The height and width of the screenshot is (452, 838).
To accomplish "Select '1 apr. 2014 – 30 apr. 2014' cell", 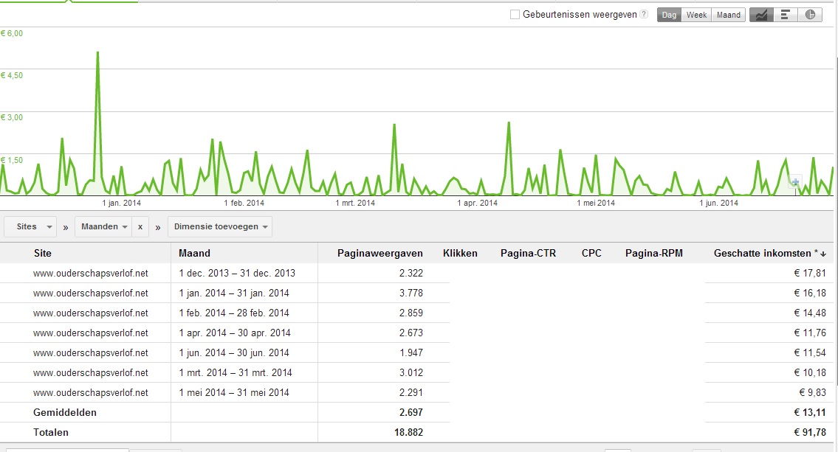I will pos(235,333).
